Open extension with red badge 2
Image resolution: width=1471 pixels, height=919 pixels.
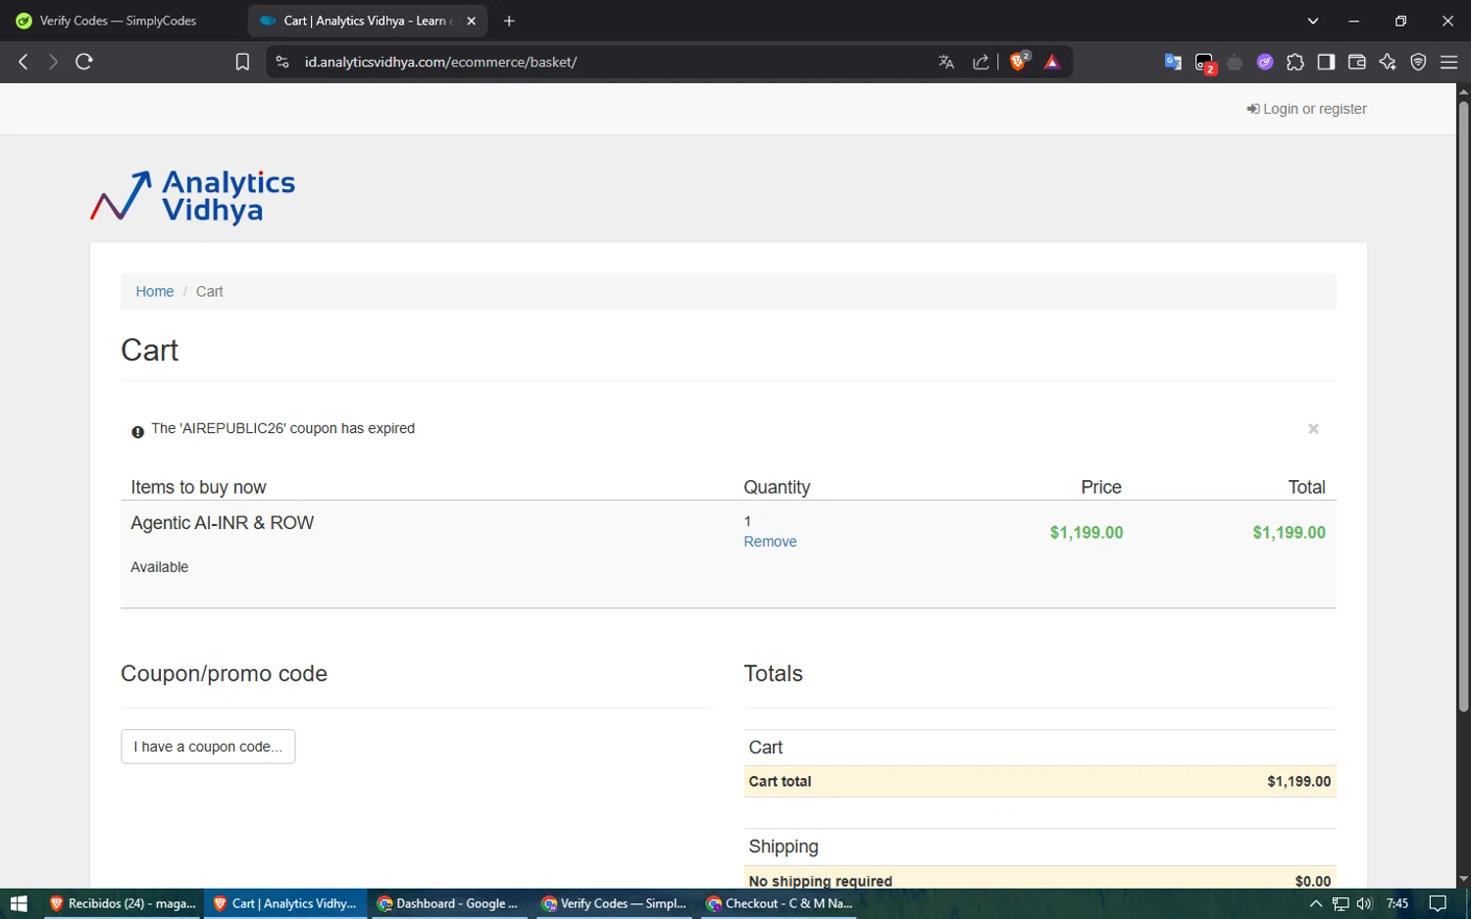(1205, 64)
